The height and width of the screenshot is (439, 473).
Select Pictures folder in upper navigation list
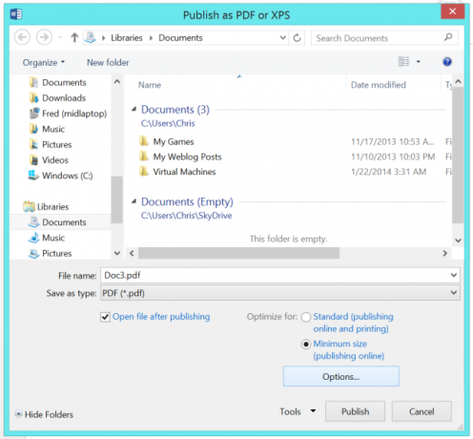coord(57,145)
